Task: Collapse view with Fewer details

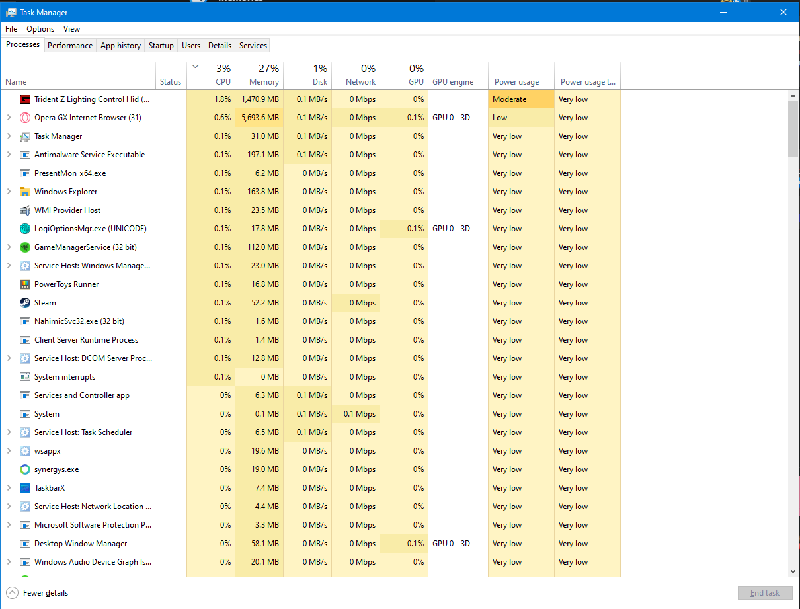Action: point(38,593)
